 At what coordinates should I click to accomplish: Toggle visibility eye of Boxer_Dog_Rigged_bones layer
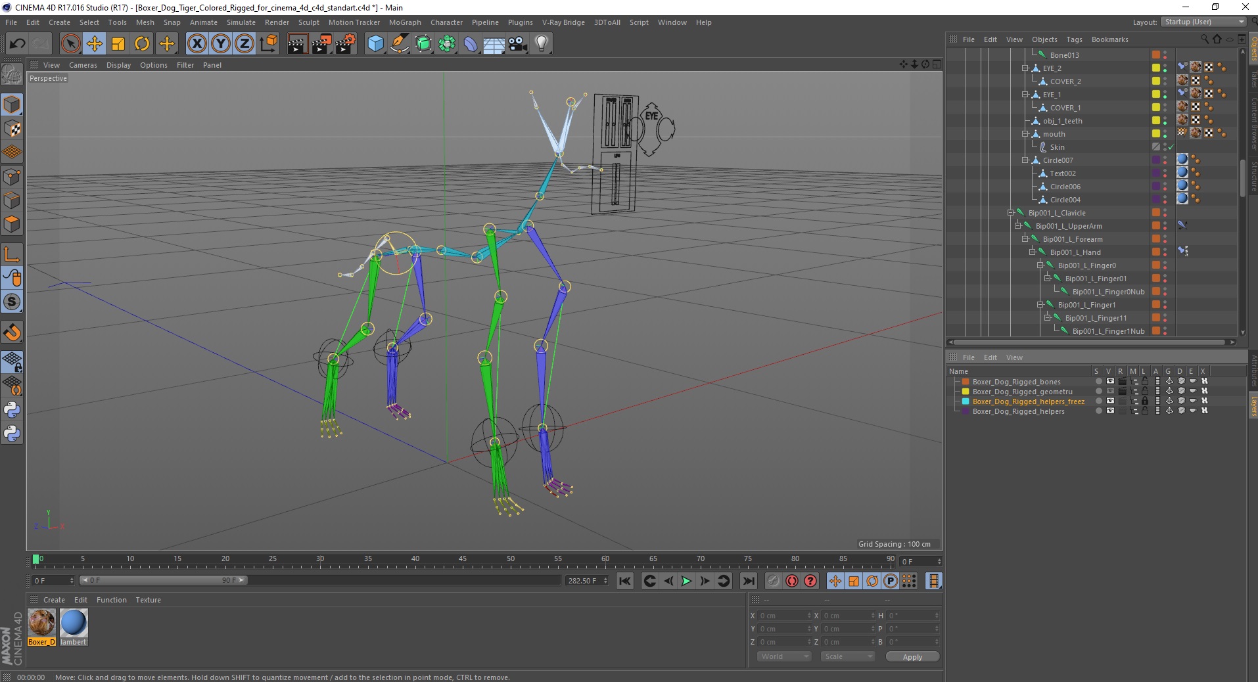pyautogui.click(x=1110, y=381)
